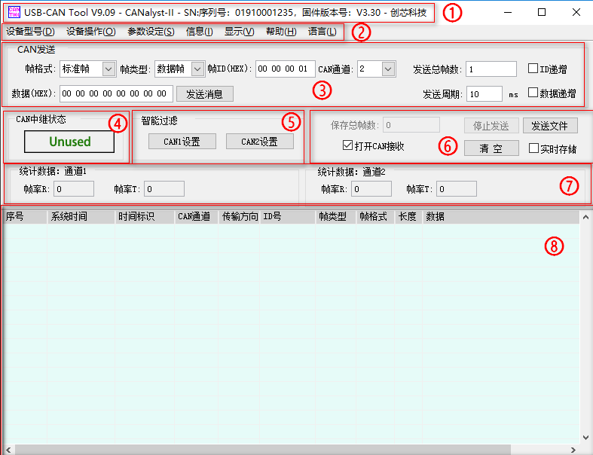593x455 pixels.
Task: Expand the 帧类型 dropdown
Action: click(x=198, y=69)
